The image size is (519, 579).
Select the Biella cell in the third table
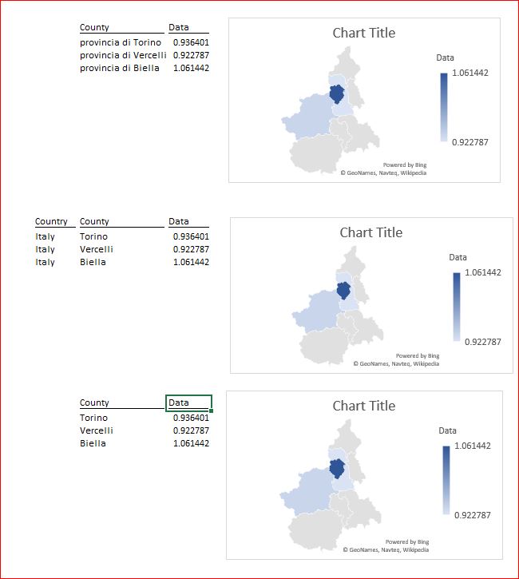coord(93,443)
